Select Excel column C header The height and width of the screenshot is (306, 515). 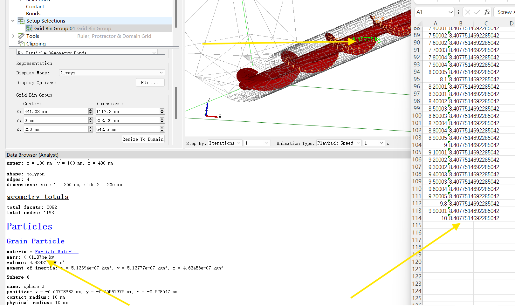[x=486, y=24]
